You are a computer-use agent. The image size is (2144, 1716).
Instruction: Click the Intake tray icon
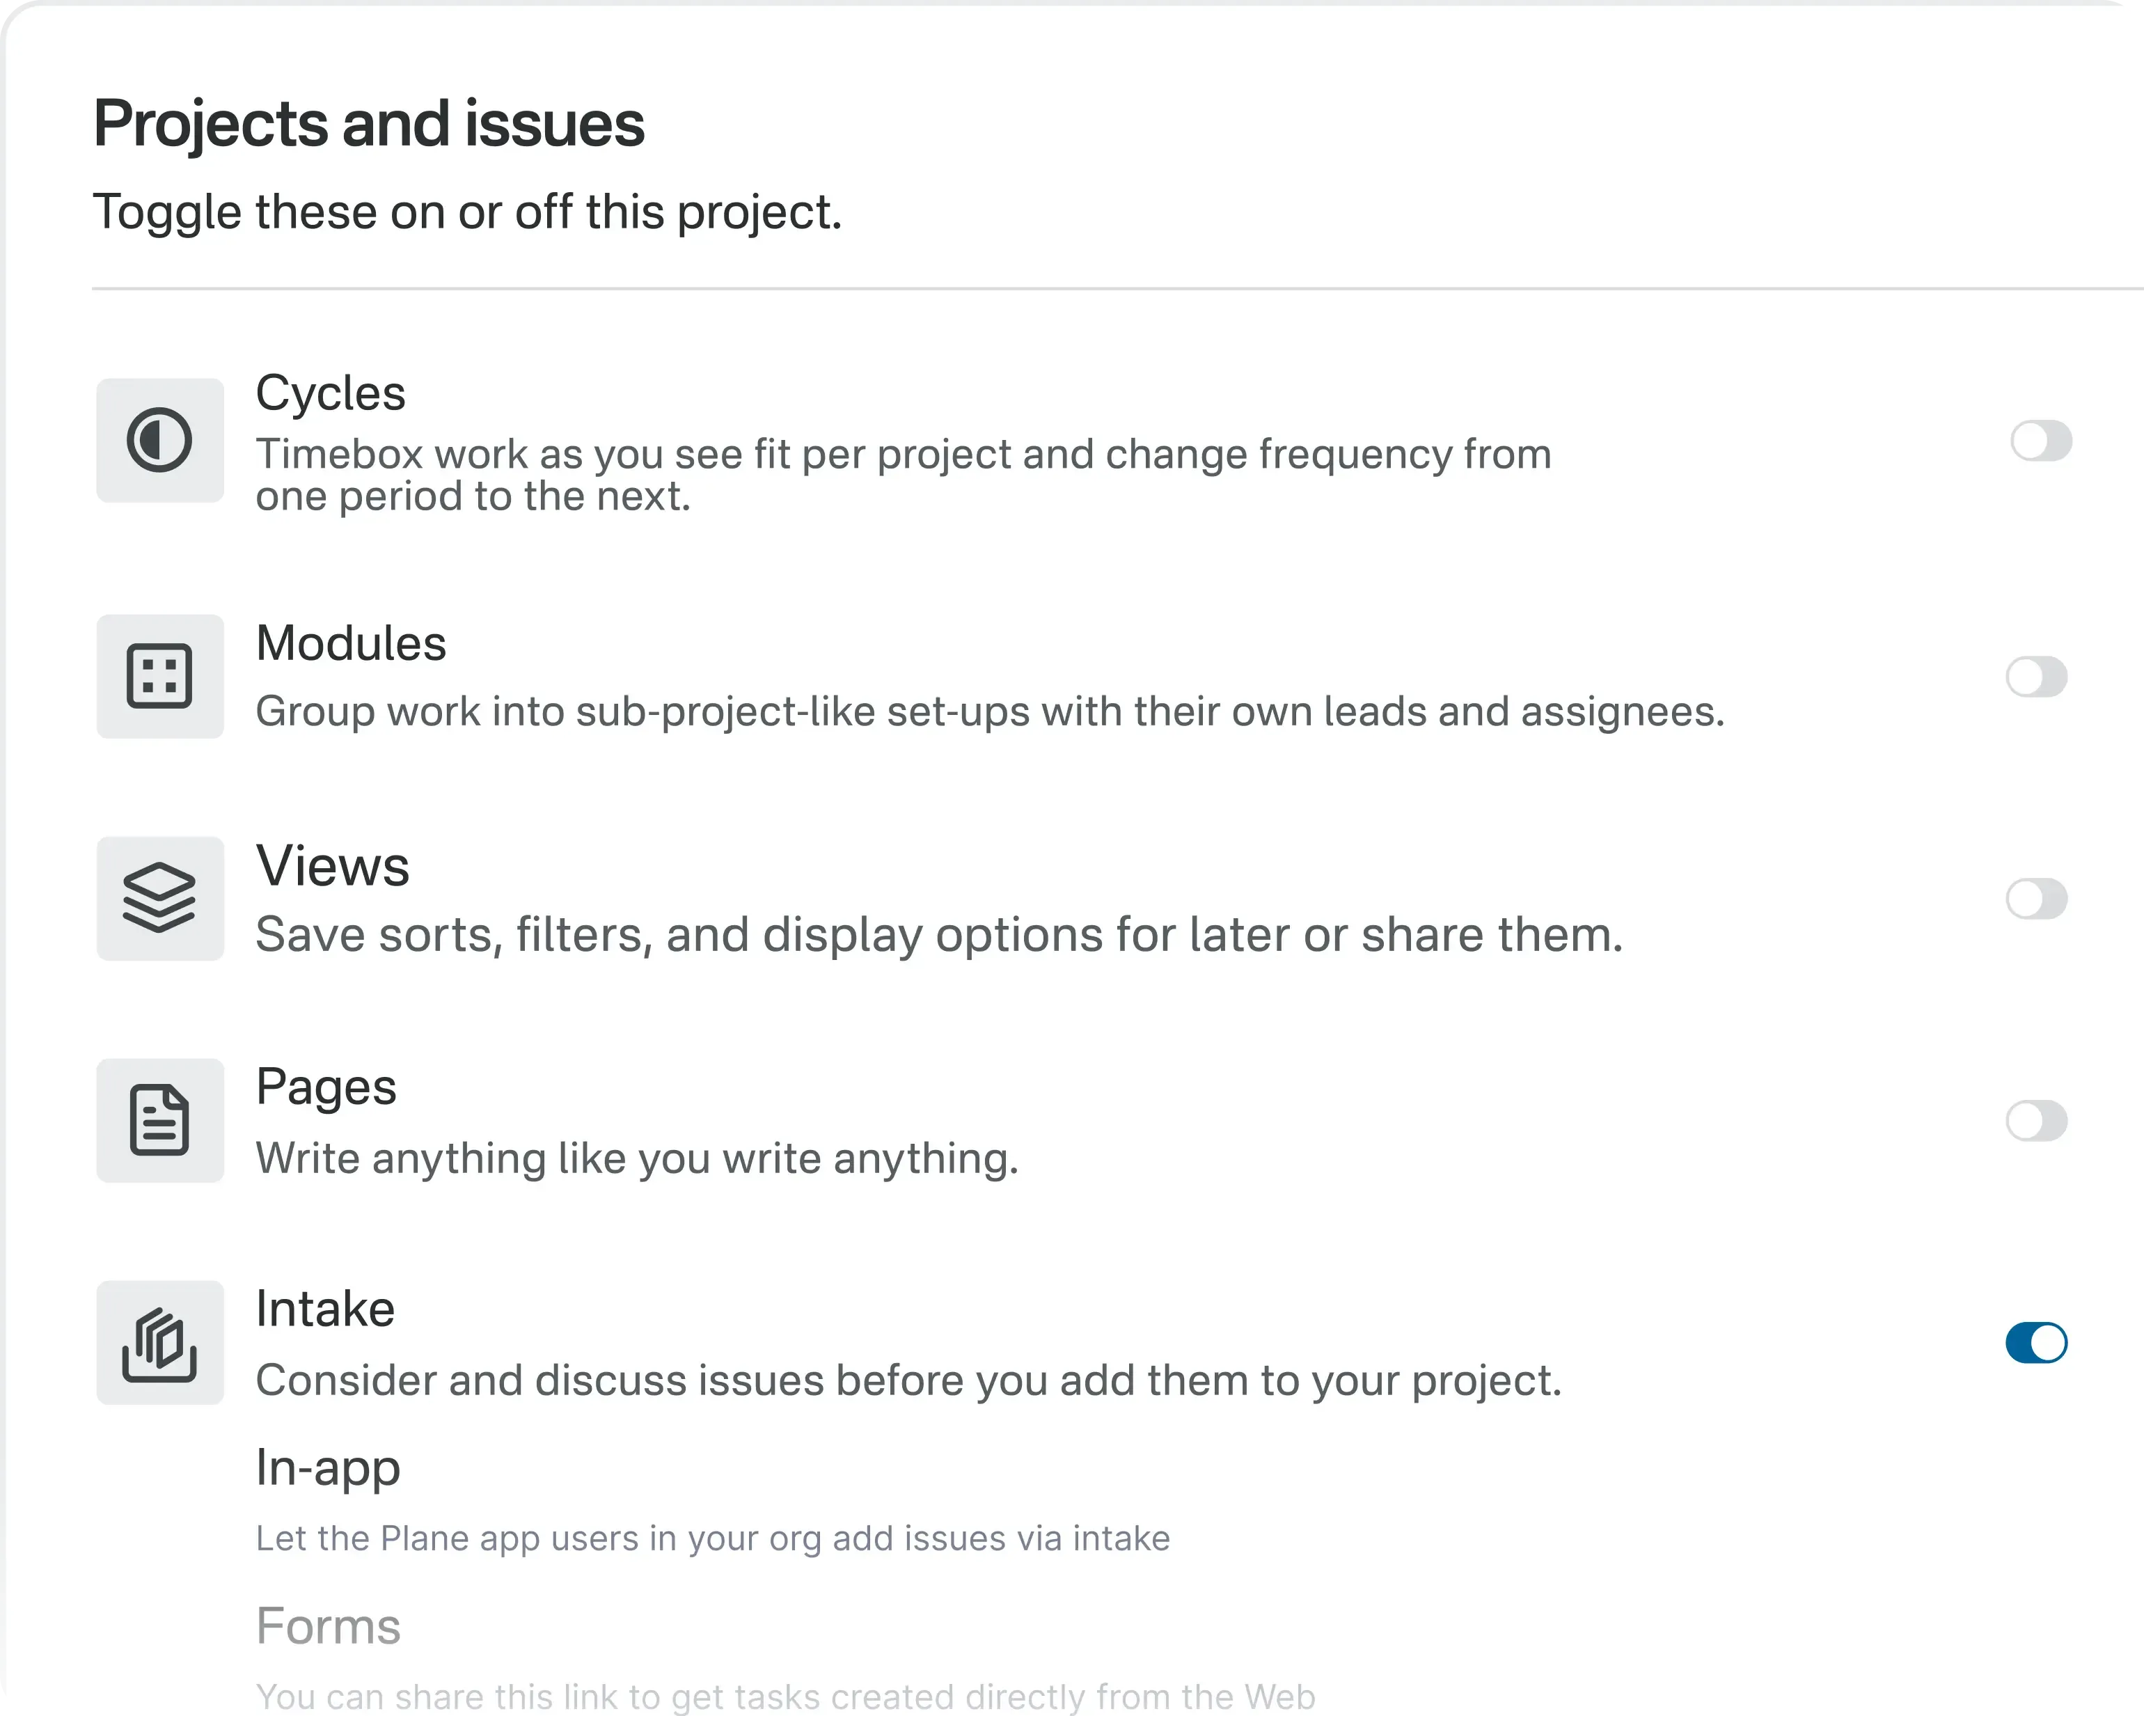click(x=159, y=1343)
